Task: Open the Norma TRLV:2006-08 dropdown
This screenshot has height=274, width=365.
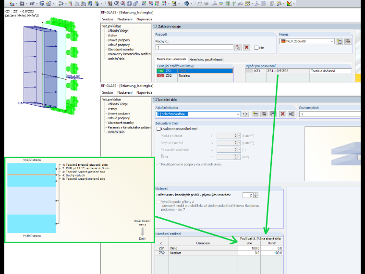Action: click(x=332, y=41)
